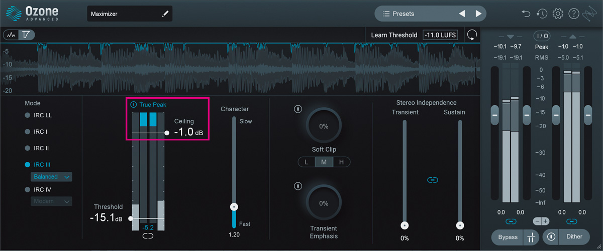The image size is (603, 251).
Task: Toggle output gain channel link icon
Action: (572, 221)
